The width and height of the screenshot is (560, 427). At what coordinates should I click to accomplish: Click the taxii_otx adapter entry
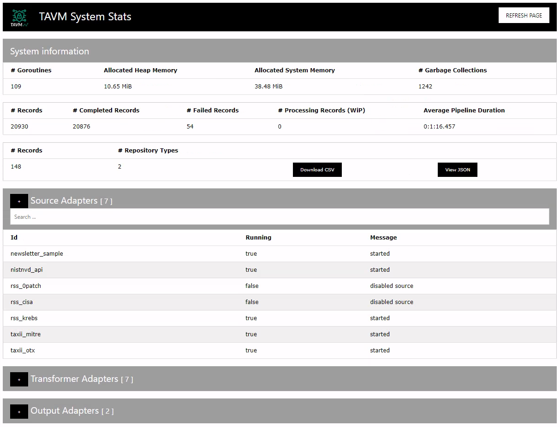[23, 351]
